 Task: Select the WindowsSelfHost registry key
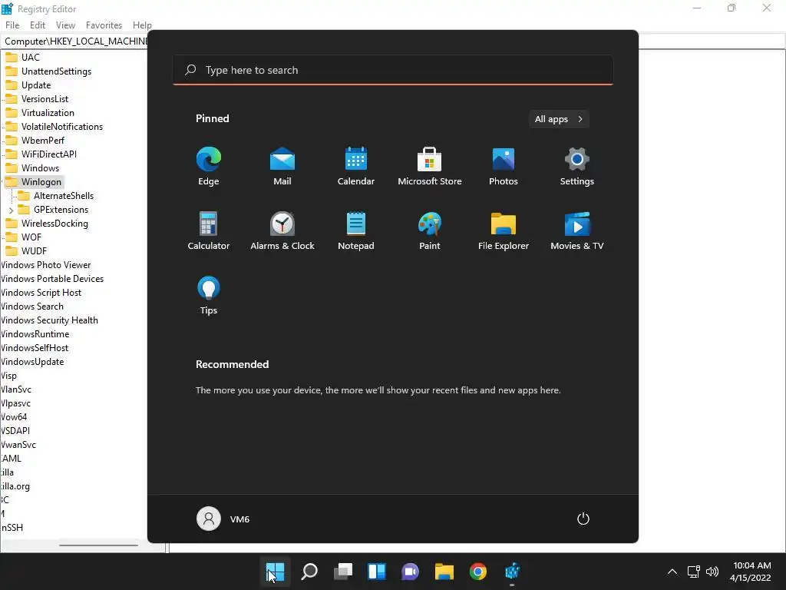(x=35, y=348)
